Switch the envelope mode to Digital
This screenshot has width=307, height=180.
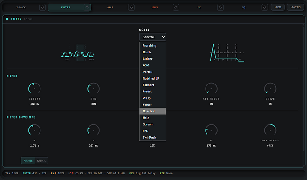coord(41,160)
